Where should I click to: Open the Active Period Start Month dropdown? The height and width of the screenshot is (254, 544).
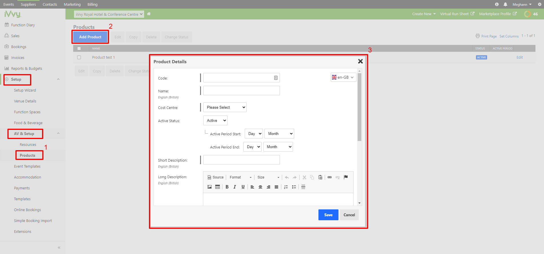pyautogui.click(x=279, y=134)
